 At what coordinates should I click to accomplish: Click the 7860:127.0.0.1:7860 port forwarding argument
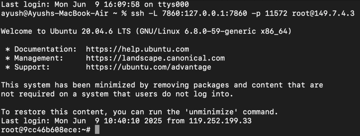coord(205,13)
